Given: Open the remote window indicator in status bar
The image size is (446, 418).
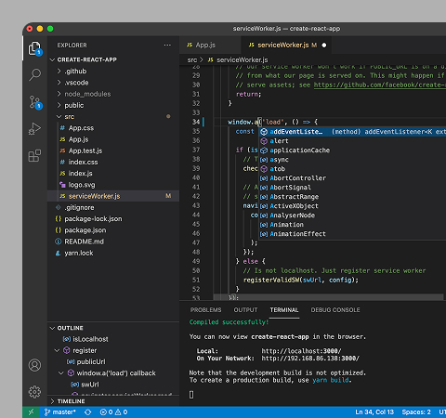Looking at the screenshot, I should point(31,412).
